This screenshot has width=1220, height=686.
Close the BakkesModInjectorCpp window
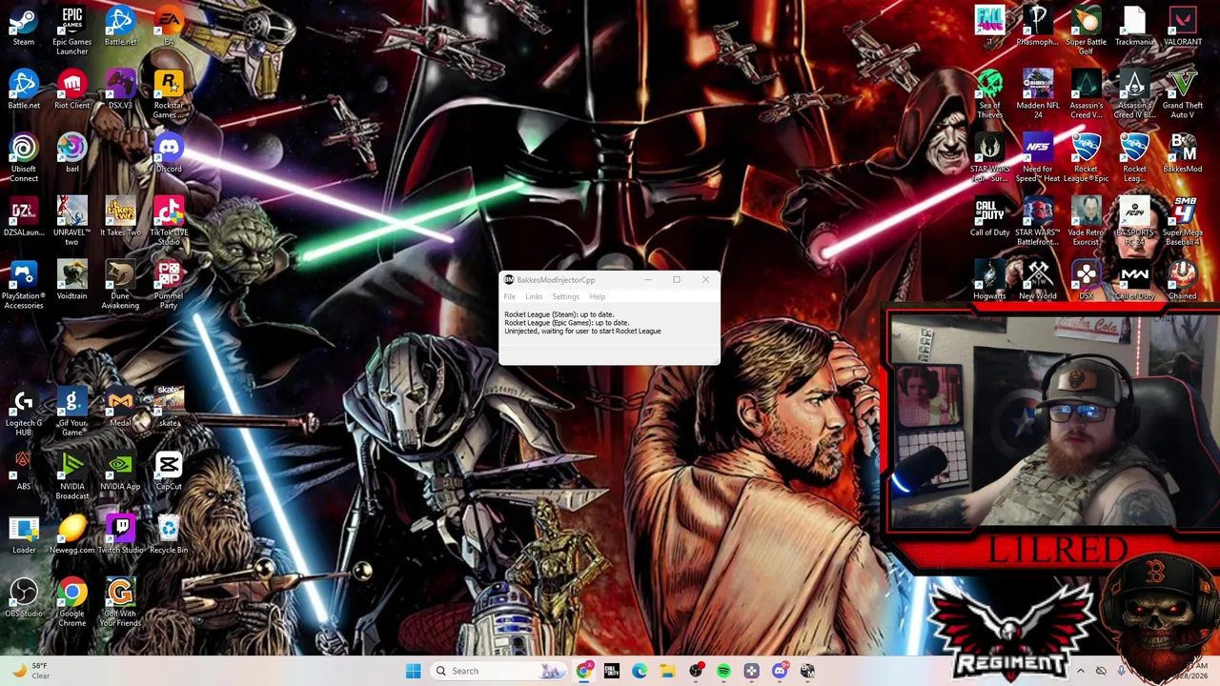tap(705, 279)
